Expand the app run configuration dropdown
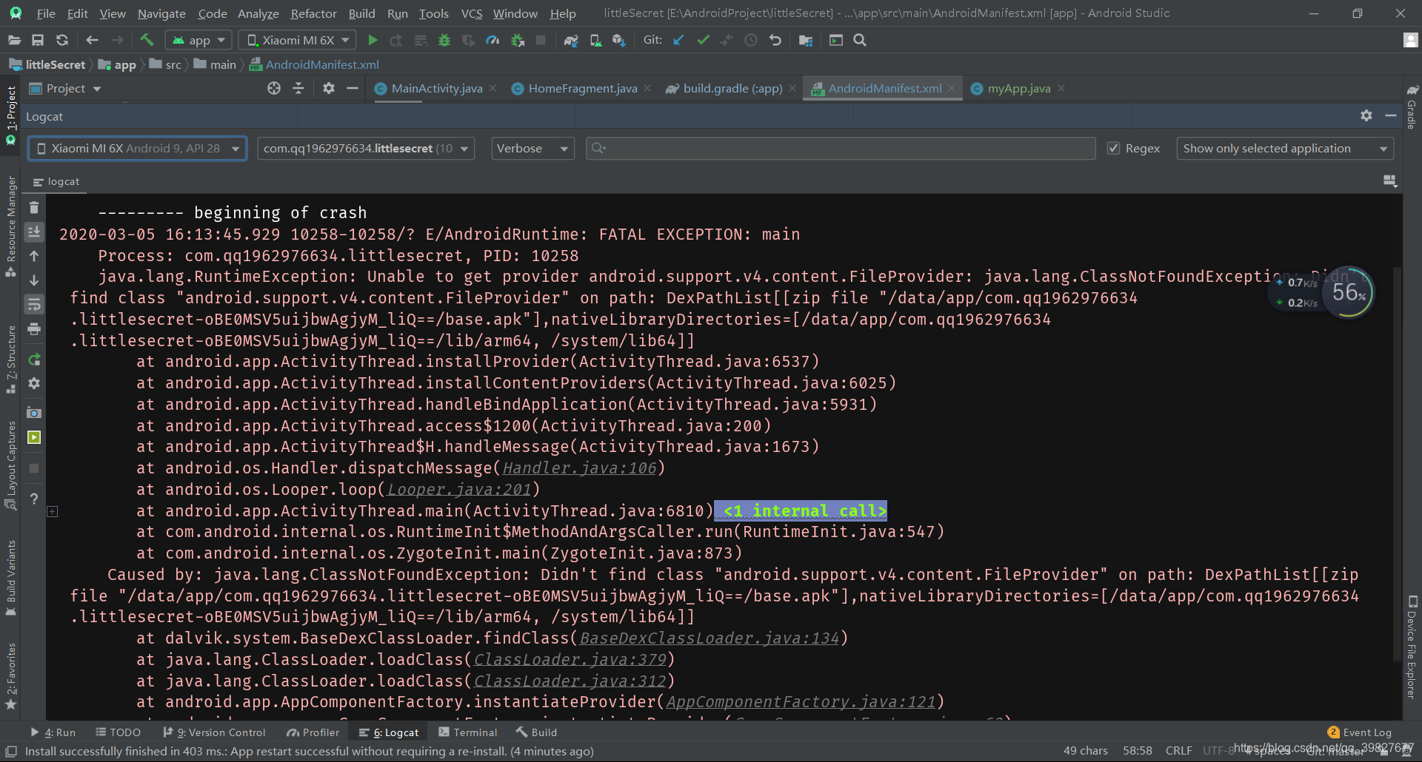Screen dimensions: 1422x762 pos(198,40)
